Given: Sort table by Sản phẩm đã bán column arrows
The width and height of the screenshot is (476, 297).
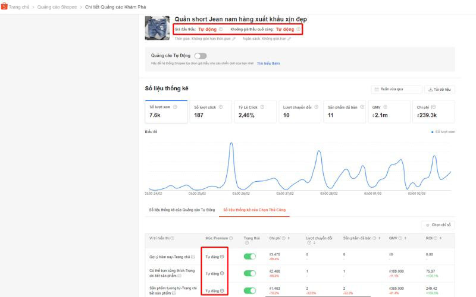Looking at the screenshot, I should pos(380,238).
